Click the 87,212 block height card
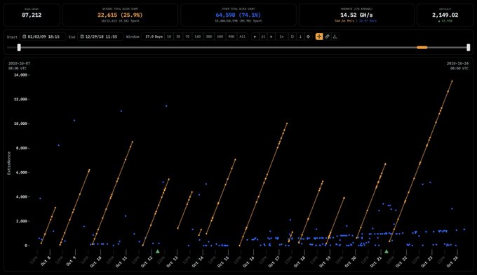477x275 pixels. point(32,15)
